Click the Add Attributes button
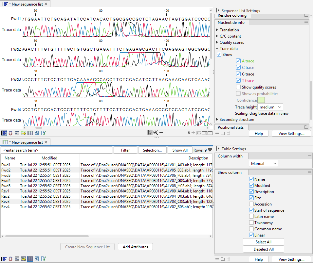The image size is (313, 263). pyautogui.click(x=135, y=247)
